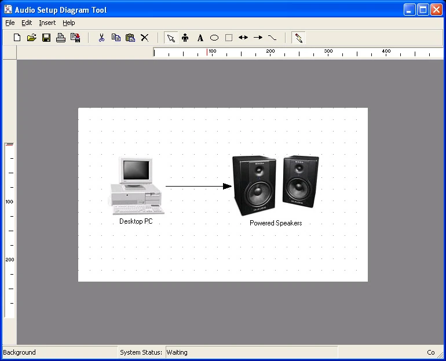Screen dimensions: 446x361
Task: Click the horizontal ruler at 200
Action: point(270,52)
